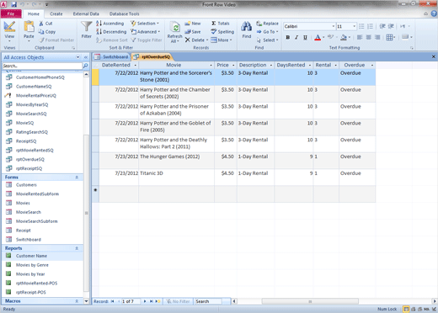438x313 pixels.
Task: Add a new blank record from the navigation bar
Action: pyautogui.click(x=158, y=301)
